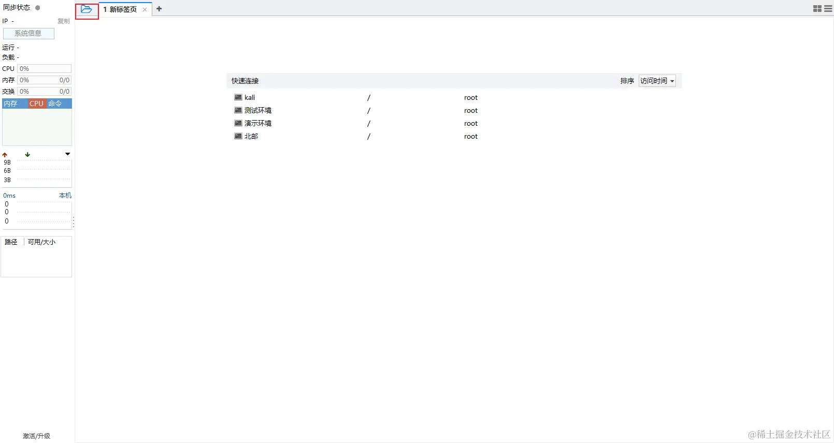Click the root user of kali row

click(471, 97)
